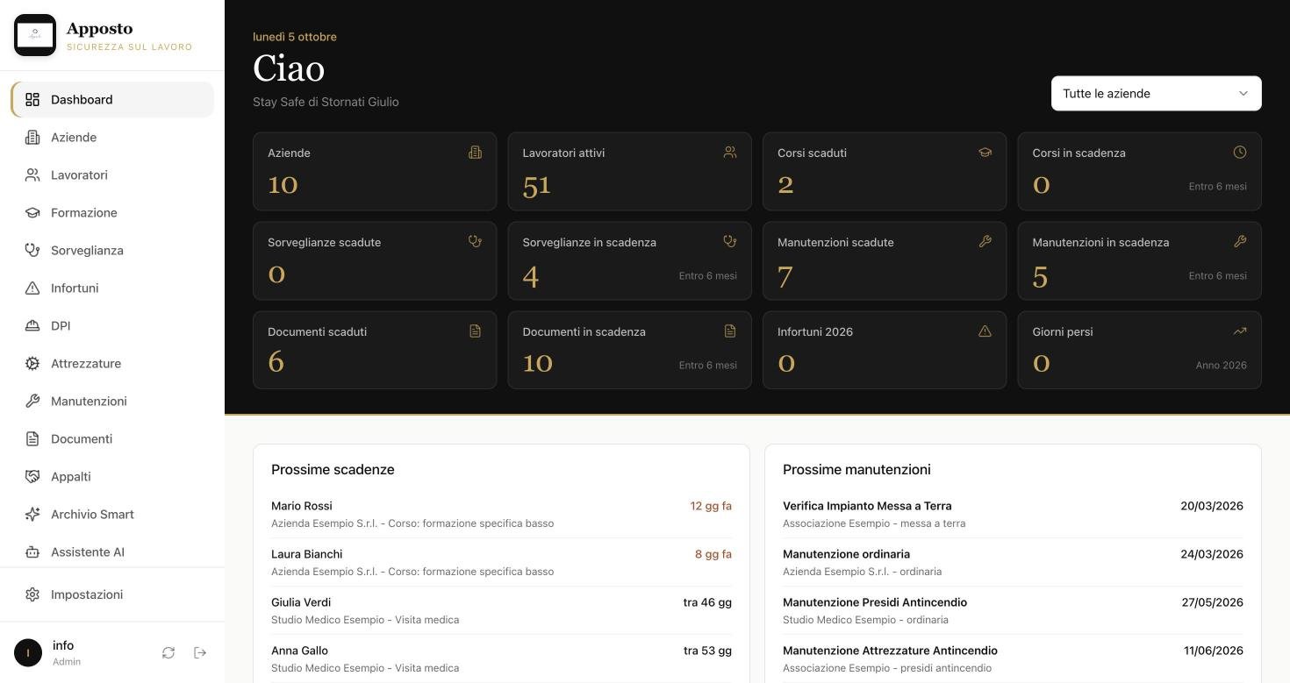Open Impostazioni settings page
This screenshot has height=683, width=1290.
click(112, 594)
